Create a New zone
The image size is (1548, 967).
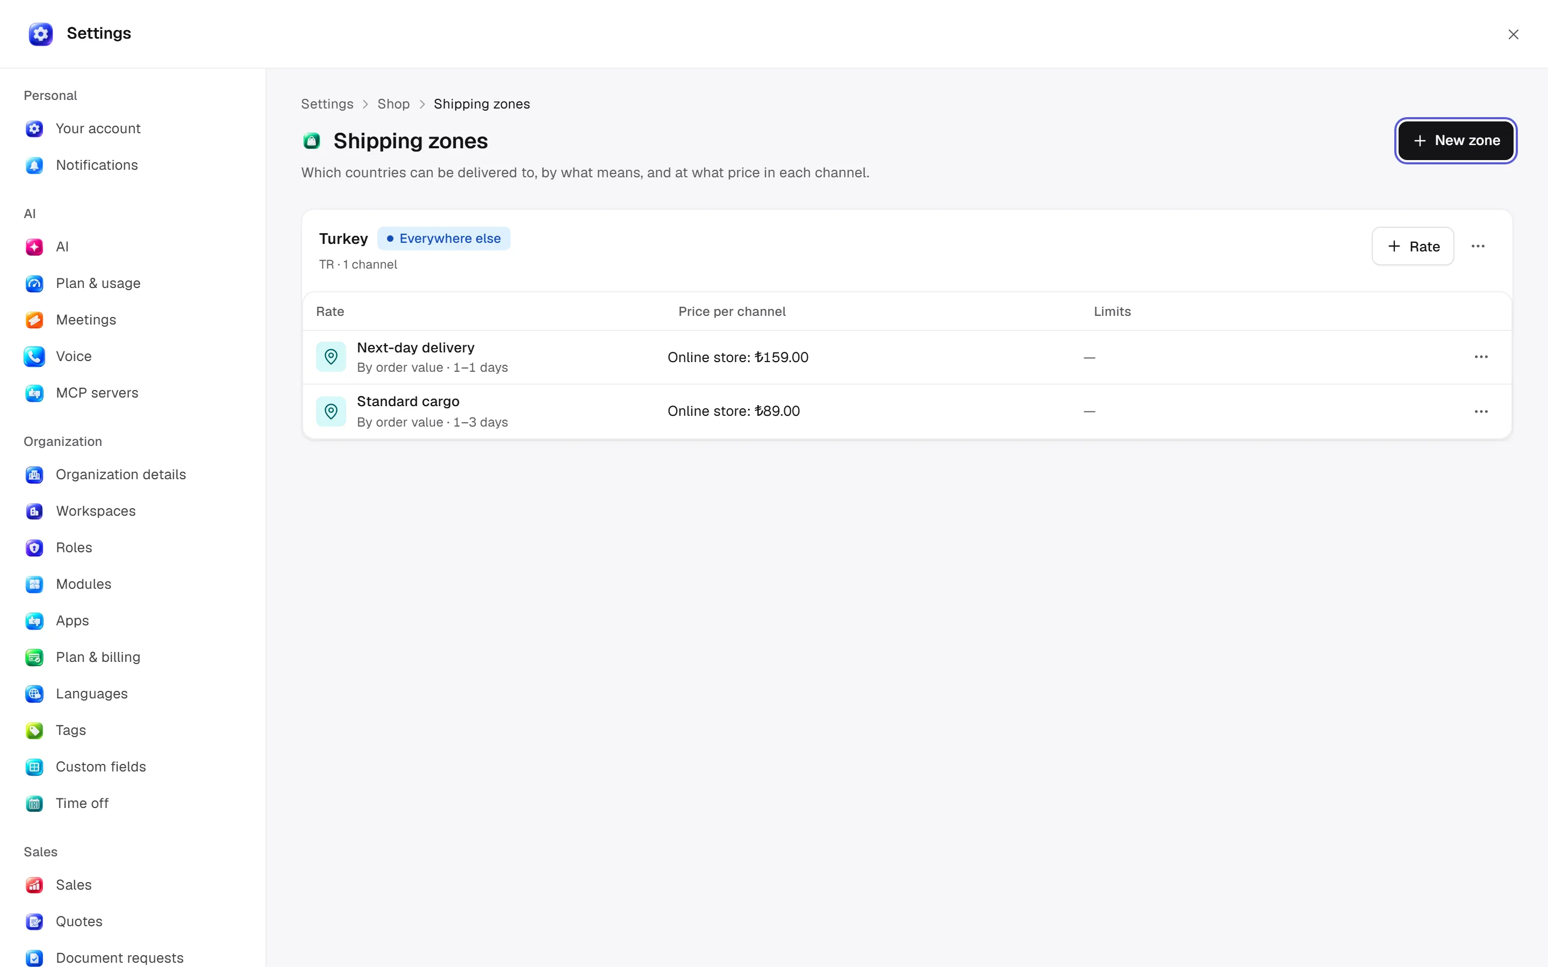pos(1455,141)
